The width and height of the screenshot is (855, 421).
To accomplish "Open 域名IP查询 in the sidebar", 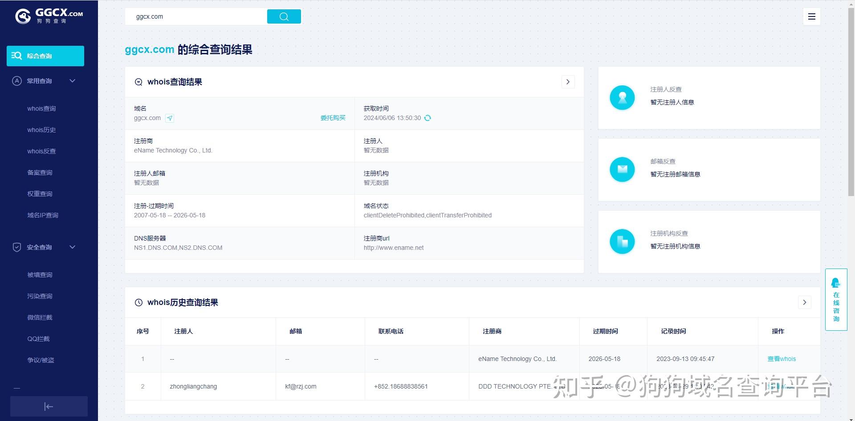I will 43,215.
